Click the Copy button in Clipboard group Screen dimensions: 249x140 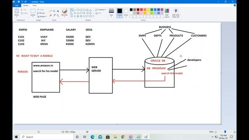click(x=24, y=13)
